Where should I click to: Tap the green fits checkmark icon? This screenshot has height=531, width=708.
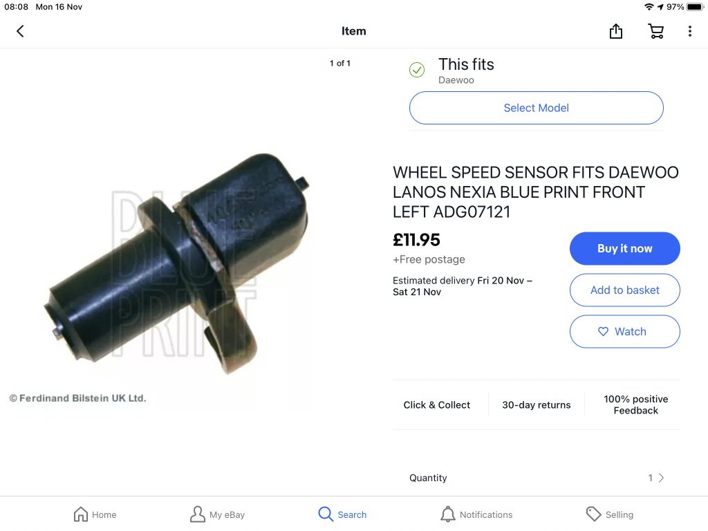coord(417,70)
